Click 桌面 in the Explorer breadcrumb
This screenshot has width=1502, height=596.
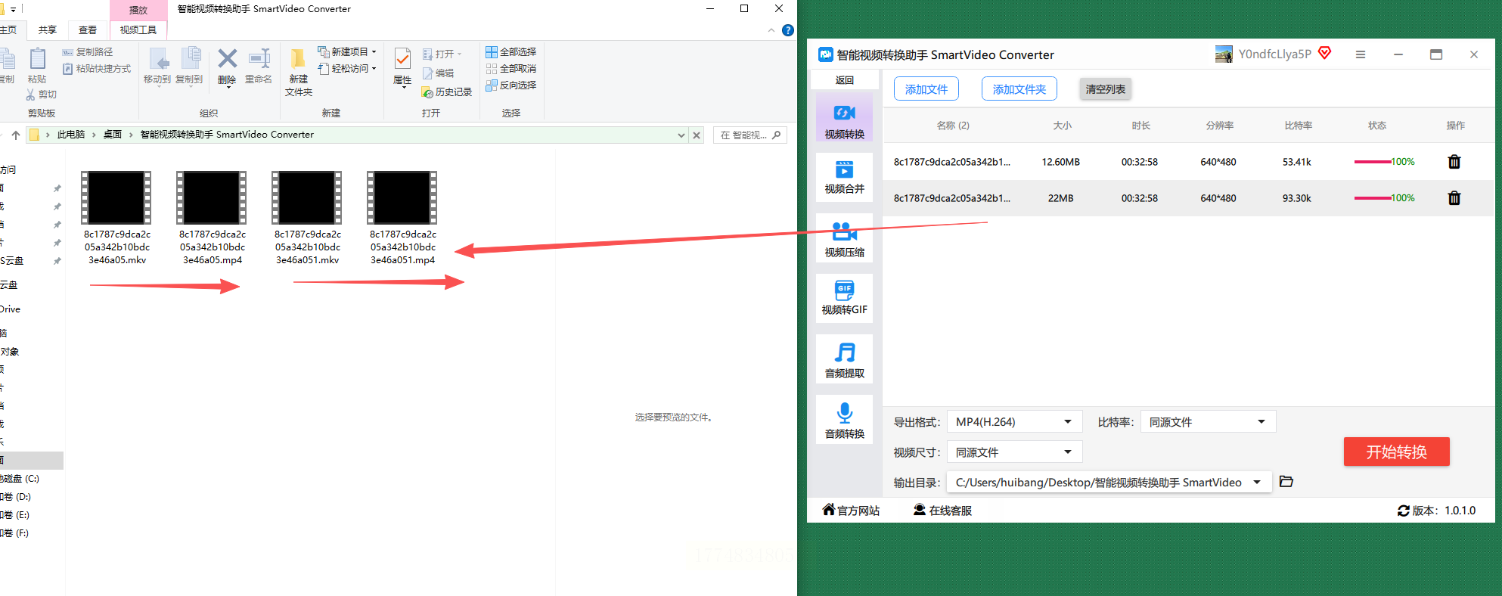[113, 135]
